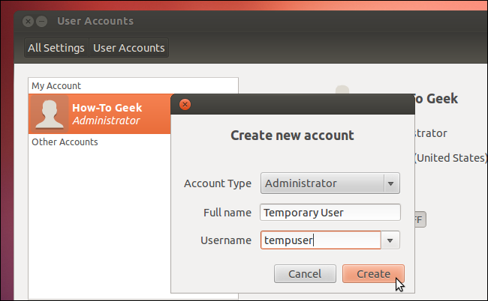Click the United States language setting
Screen dimensions: 488x301
point(450,158)
